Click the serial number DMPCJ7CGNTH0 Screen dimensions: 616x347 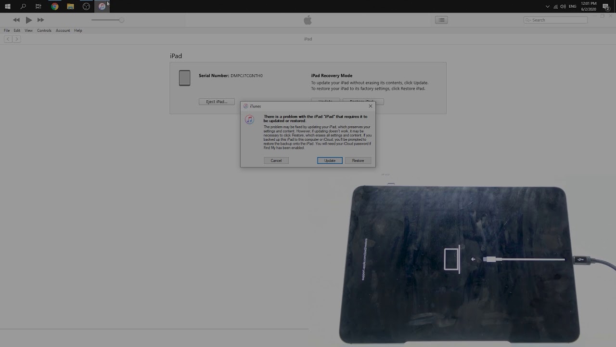(x=246, y=76)
